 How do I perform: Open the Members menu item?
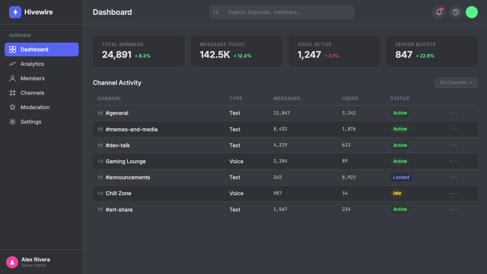click(41, 78)
